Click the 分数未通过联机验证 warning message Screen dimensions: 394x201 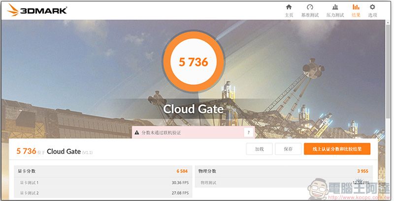click(x=163, y=133)
